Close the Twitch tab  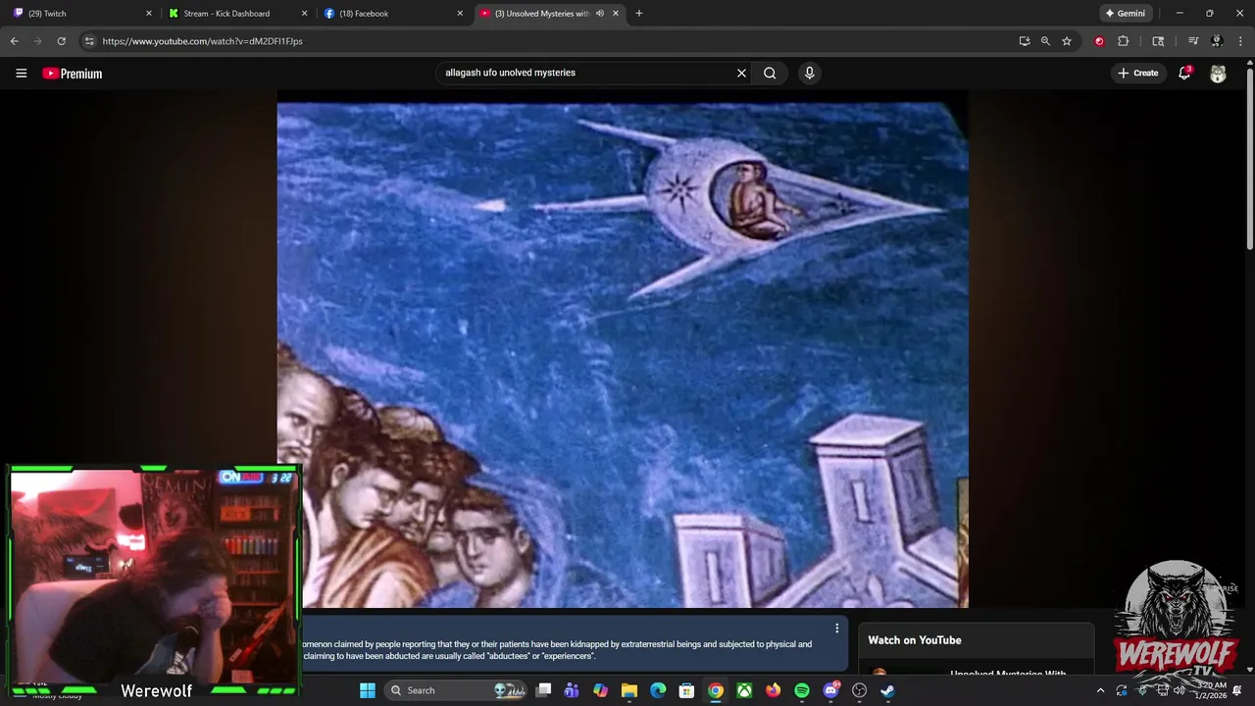[149, 14]
